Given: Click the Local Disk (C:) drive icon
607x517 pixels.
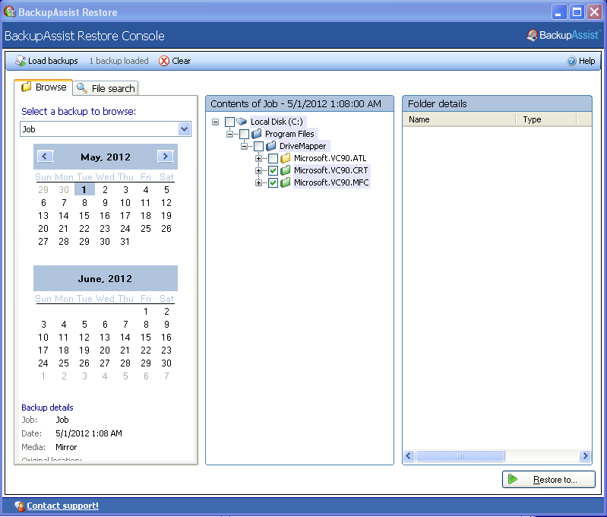Looking at the screenshot, I should point(242,122).
